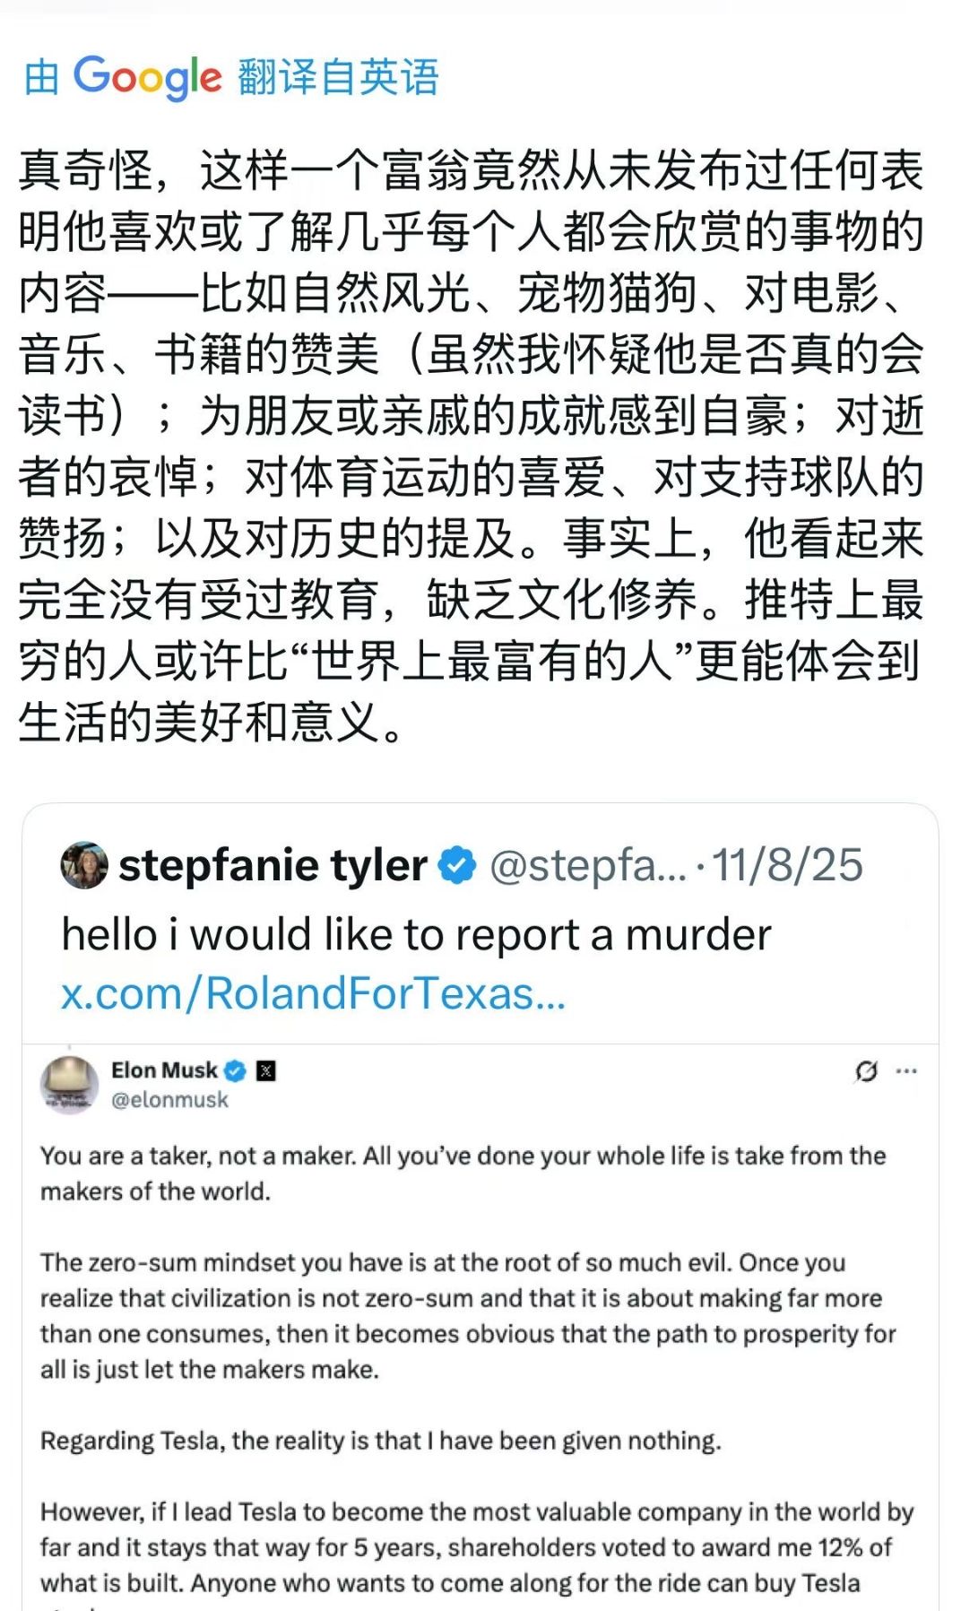Tap the @elonmusk handle
961x1611 pixels.
169,1100
